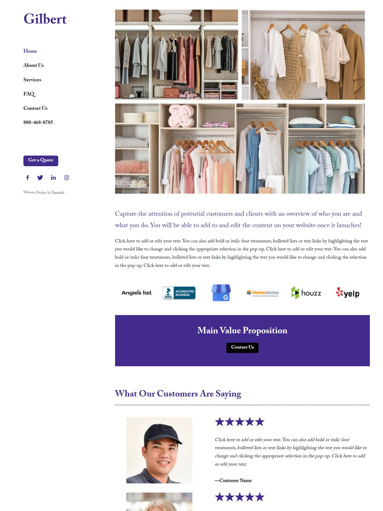Open the Facebook social icon

coord(28,178)
